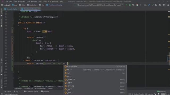Open the File menu
Screen dimensions: 170x95
click(7, 2)
